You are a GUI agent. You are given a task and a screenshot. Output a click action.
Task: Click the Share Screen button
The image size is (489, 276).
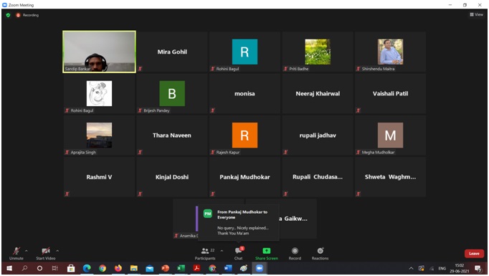click(x=267, y=253)
